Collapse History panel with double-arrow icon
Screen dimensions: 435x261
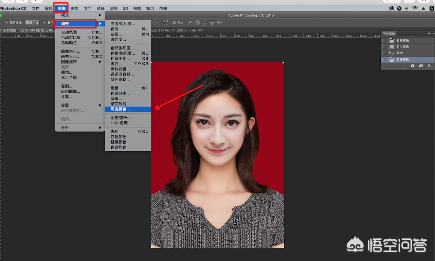(x=429, y=34)
